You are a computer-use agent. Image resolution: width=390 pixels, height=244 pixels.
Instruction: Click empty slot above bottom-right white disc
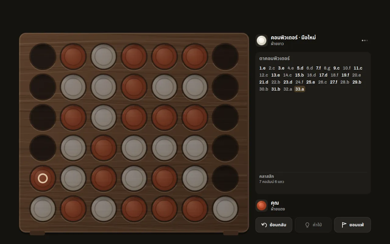(x=225, y=178)
